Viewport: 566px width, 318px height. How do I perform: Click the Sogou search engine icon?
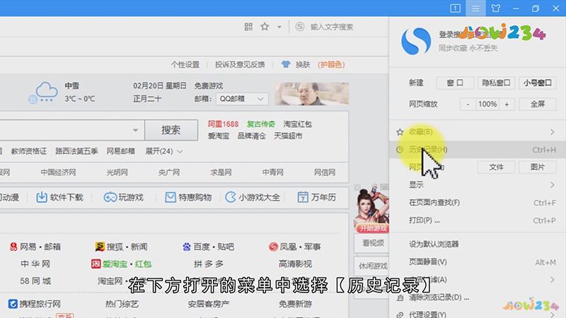299,26
